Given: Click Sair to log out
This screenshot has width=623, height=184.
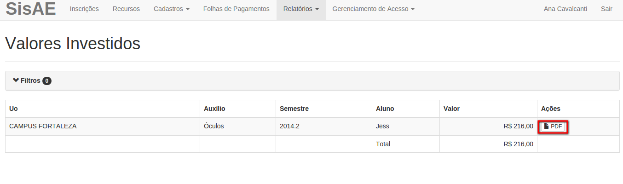Looking at the screenshot, I should tap(606, 9).
